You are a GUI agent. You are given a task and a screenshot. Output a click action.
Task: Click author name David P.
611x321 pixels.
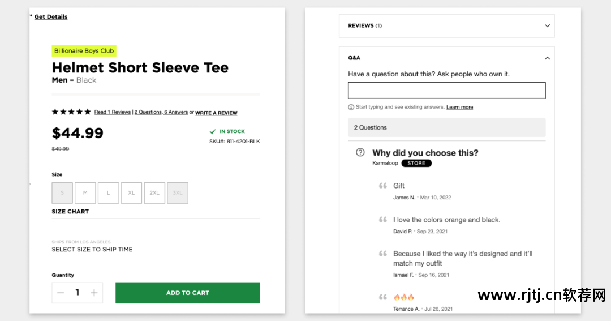[x=403, y=232]
